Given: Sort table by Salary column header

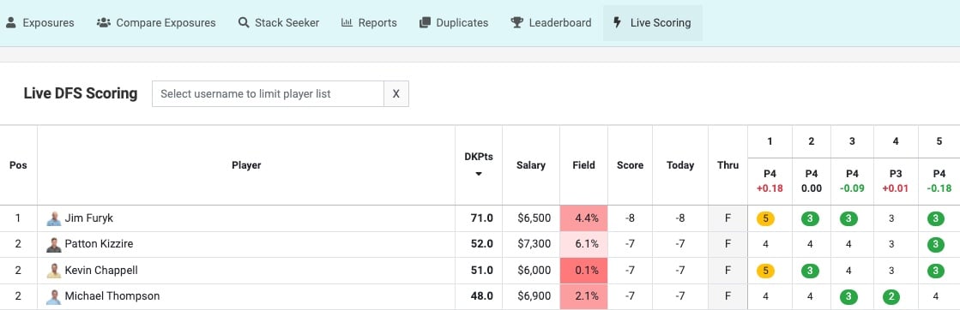Looking at the screenshot, I should [531, 165].
